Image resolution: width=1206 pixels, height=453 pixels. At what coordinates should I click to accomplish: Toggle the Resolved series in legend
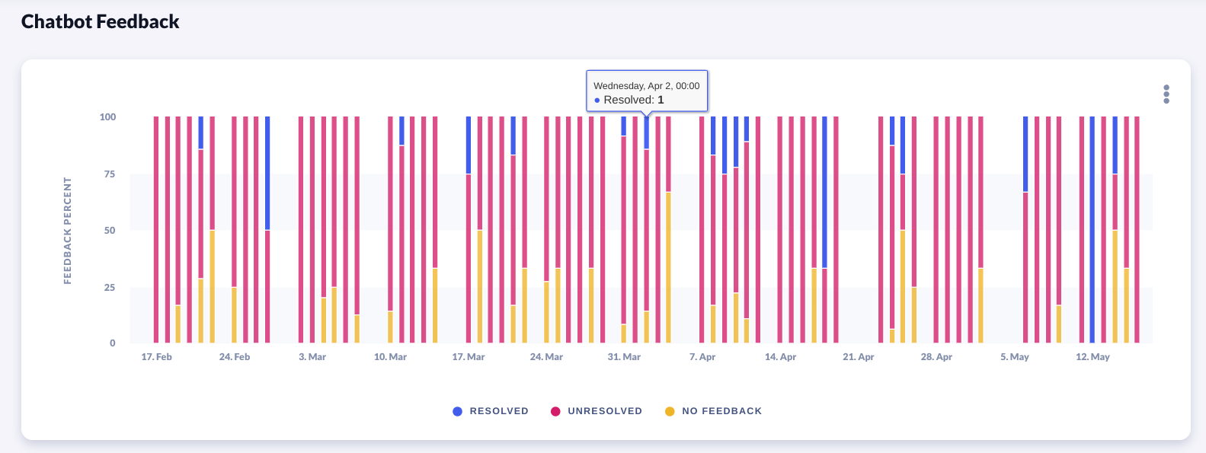498,411
